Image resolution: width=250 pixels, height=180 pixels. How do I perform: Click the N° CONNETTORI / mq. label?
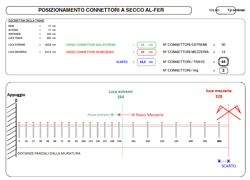tap(181, 70)
